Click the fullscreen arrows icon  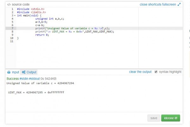179,4
